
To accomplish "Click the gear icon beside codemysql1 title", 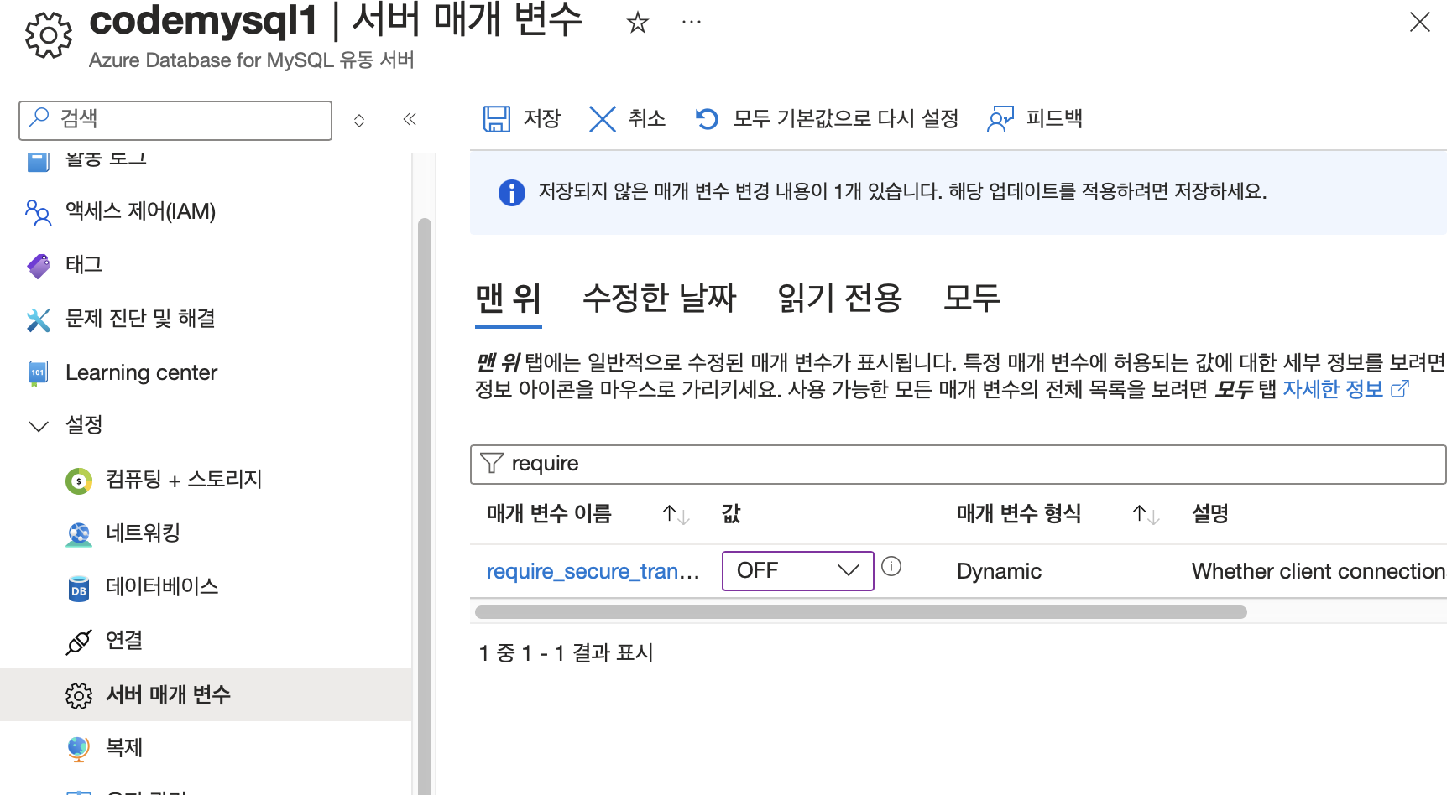I will 48,35.
